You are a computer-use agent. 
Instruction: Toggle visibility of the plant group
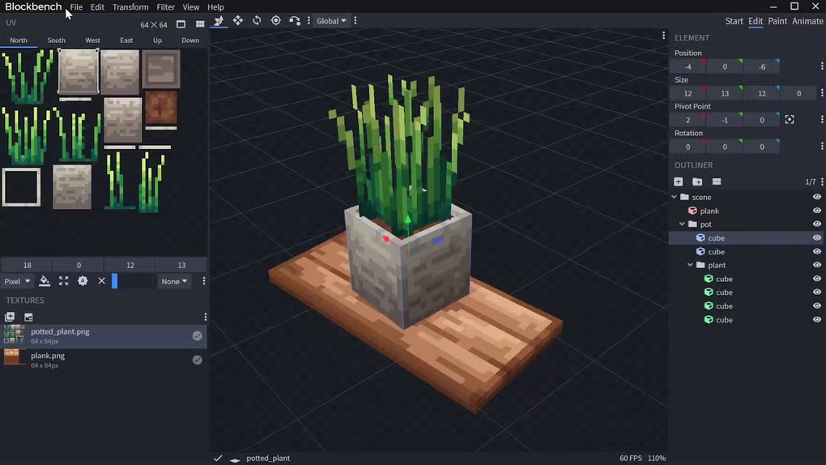pyautogui.click(x=816, y=265)
